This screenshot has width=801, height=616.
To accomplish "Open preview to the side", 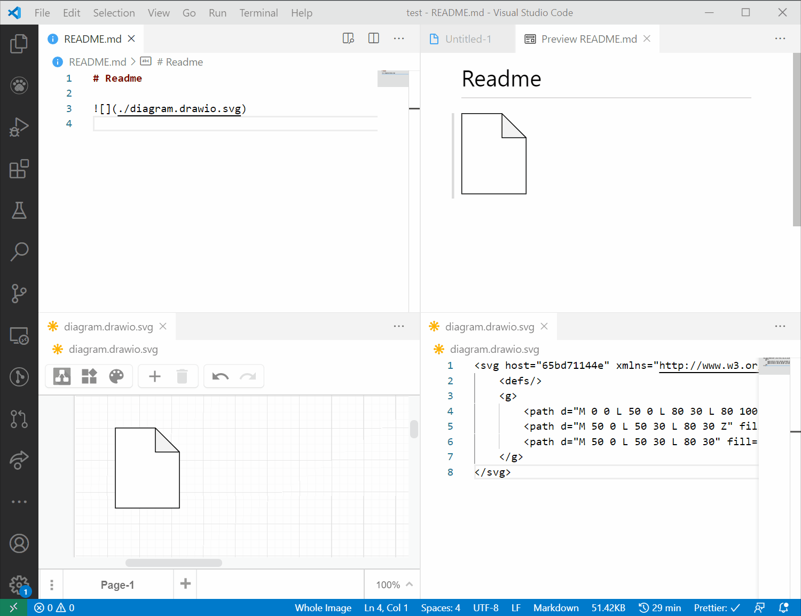I will (x=348, y=38).
